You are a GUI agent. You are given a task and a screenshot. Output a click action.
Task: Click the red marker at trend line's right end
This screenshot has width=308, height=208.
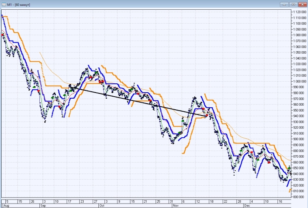207,115
